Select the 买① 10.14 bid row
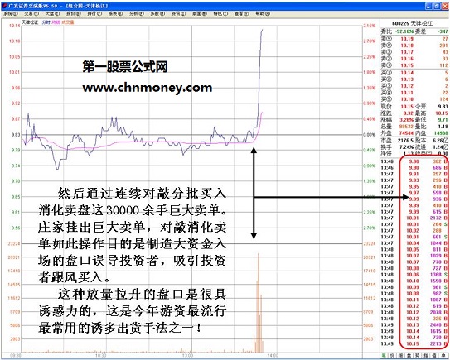450x360 pixels. pos(414,73)
